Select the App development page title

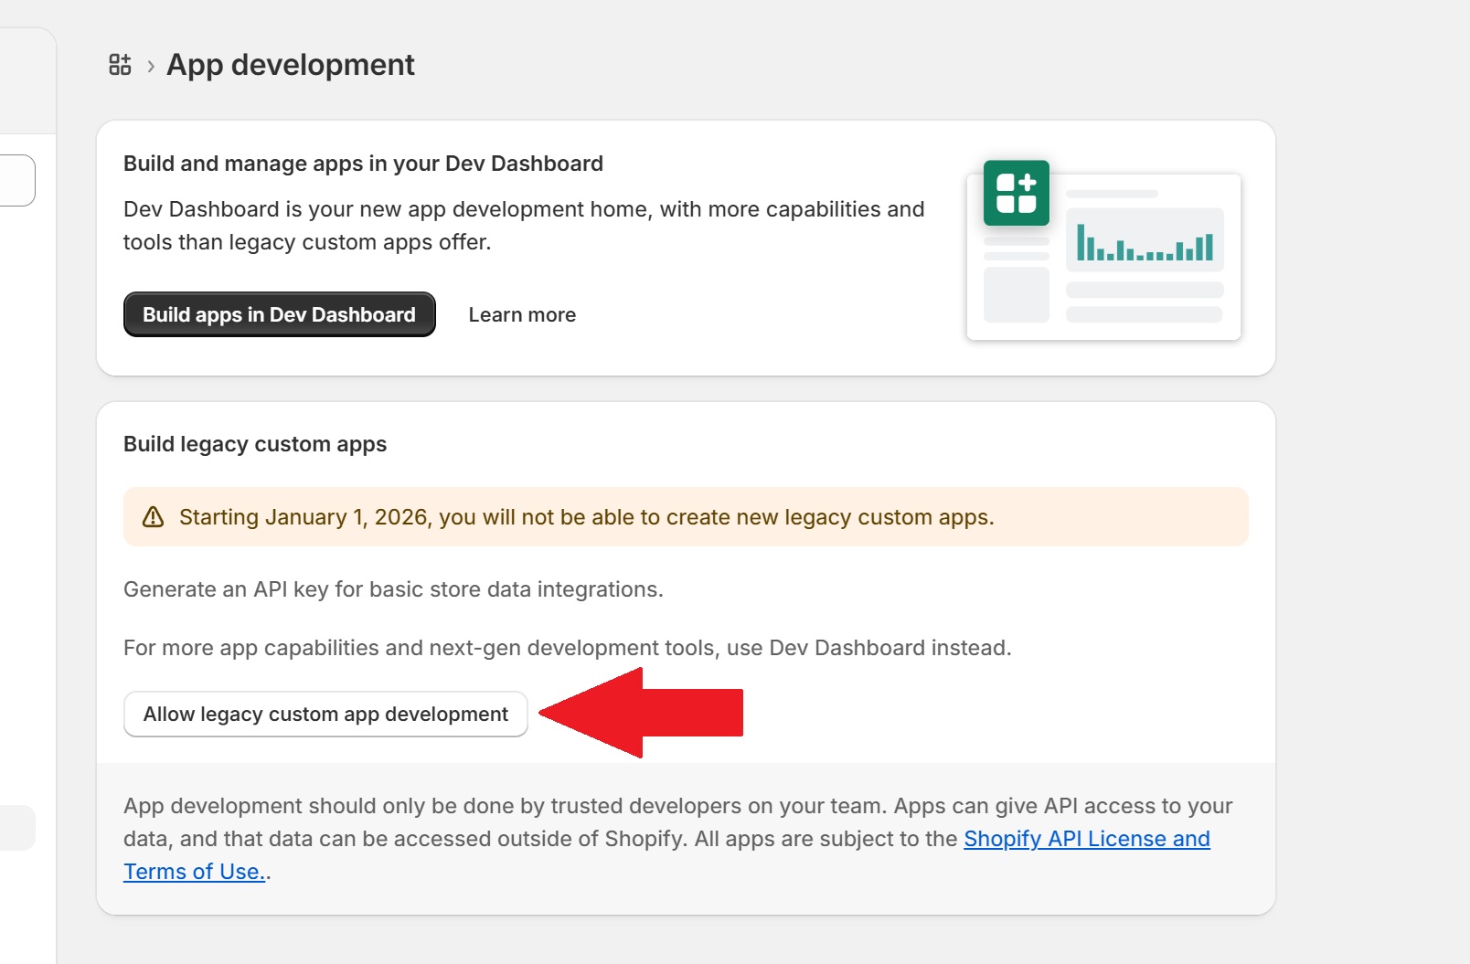290,65
